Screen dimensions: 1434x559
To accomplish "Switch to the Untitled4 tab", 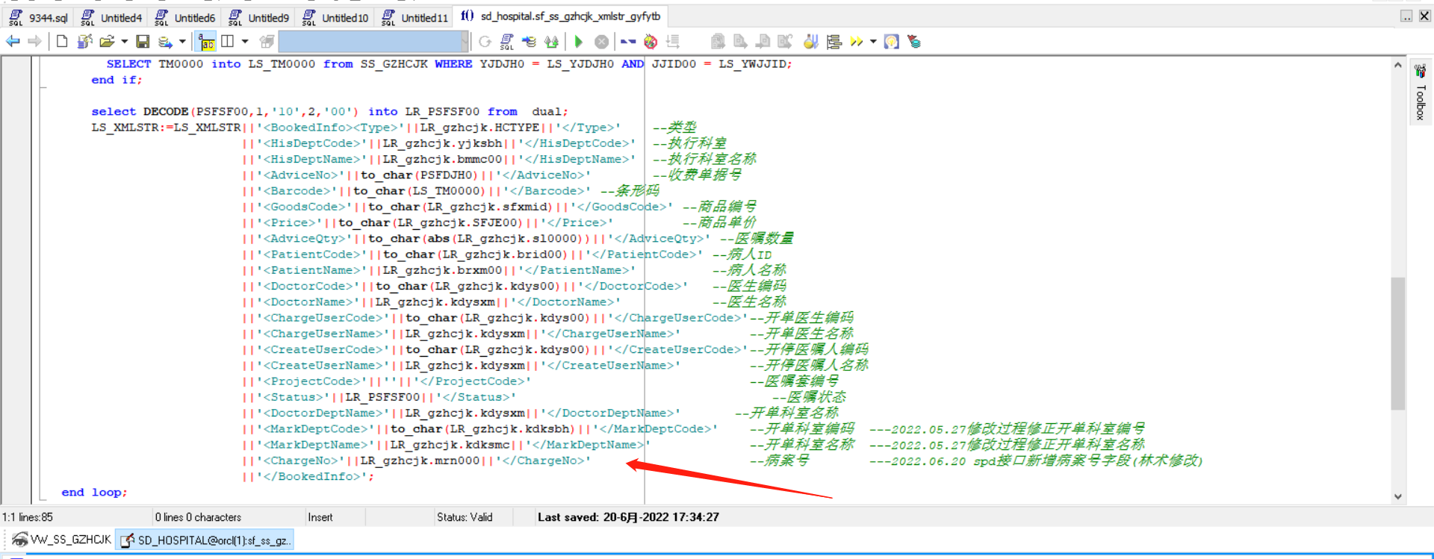I will (x=111, y=17).
